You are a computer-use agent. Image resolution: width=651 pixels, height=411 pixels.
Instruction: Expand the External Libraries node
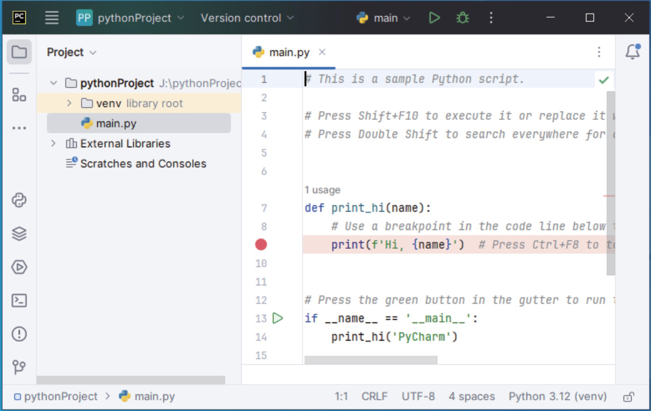[53, 143]
